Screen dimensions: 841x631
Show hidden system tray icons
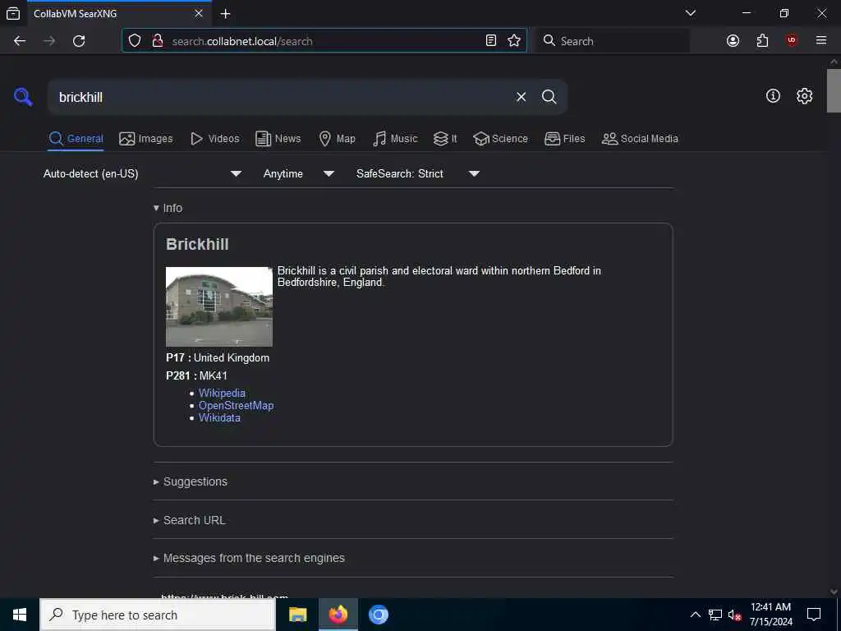[x=695, y=615]
